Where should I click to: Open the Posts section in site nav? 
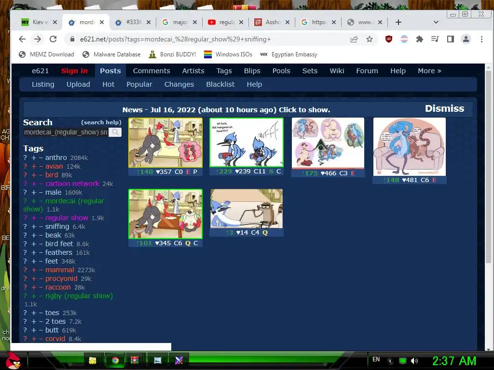click(x=110, y=71)
